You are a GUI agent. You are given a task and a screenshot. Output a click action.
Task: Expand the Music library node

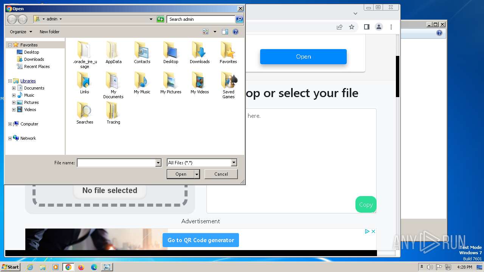pos(14,95)
